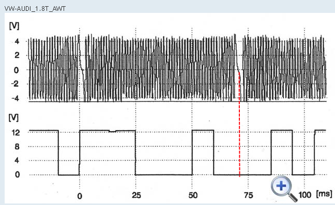Click the 12 volt label on lower chart

16,133
